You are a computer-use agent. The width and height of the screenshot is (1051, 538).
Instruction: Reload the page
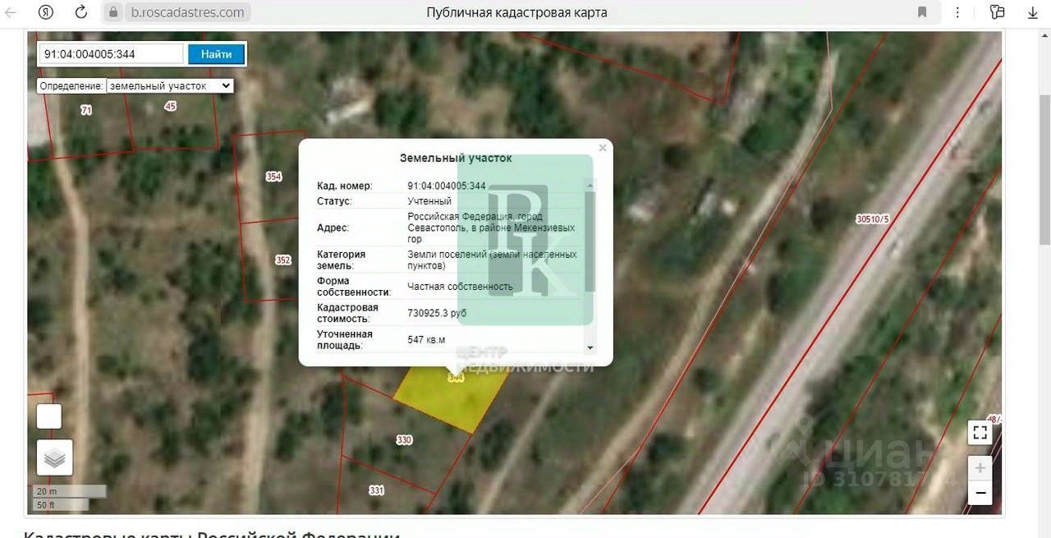tap(80, 12)
